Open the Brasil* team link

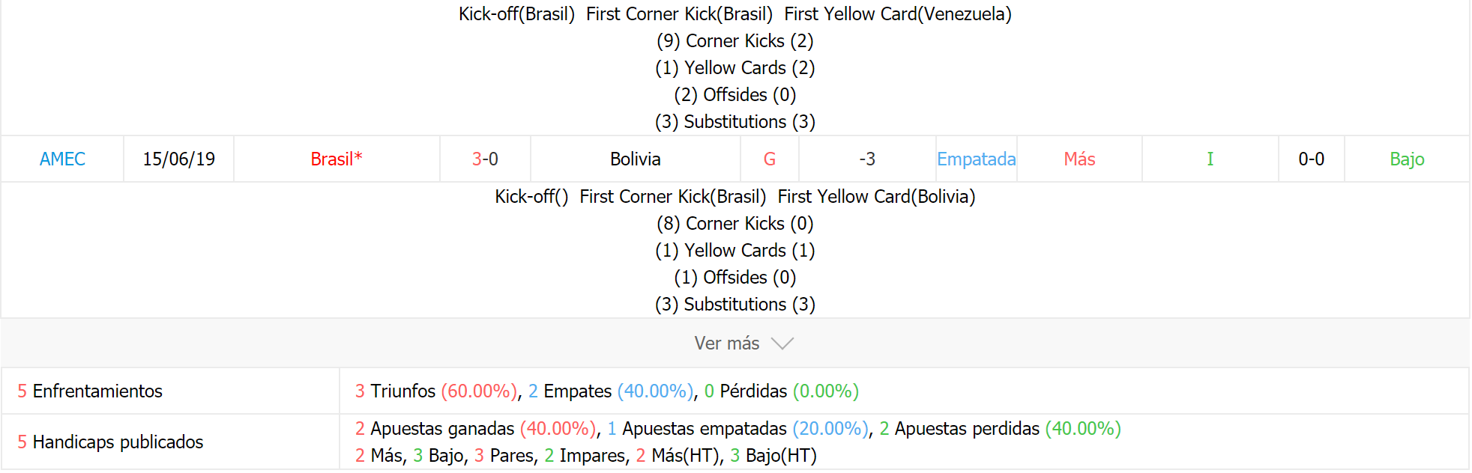click(x=337, y=159)
